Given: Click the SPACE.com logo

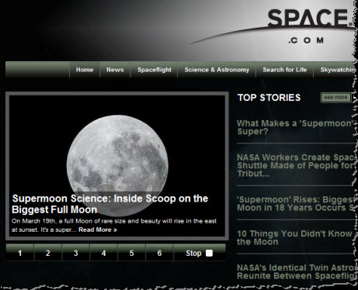Looking at the screenshot, I should click(309, 26).
